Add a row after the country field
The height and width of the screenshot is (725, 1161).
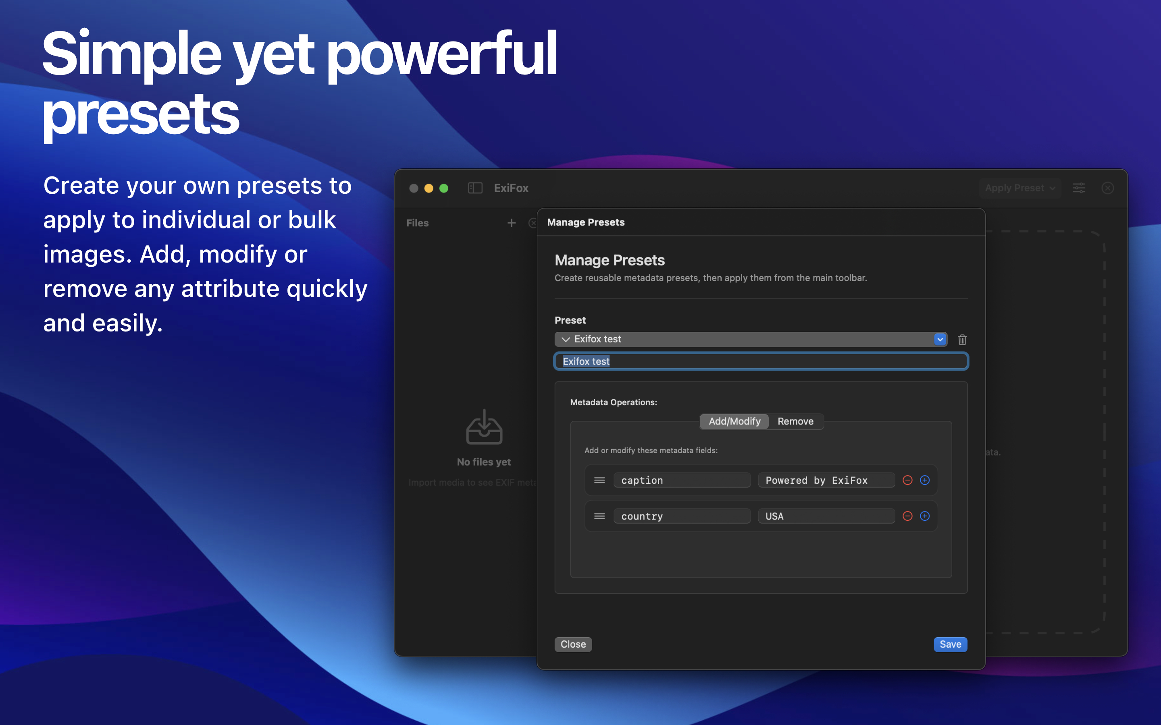click(x=924, y=516)
